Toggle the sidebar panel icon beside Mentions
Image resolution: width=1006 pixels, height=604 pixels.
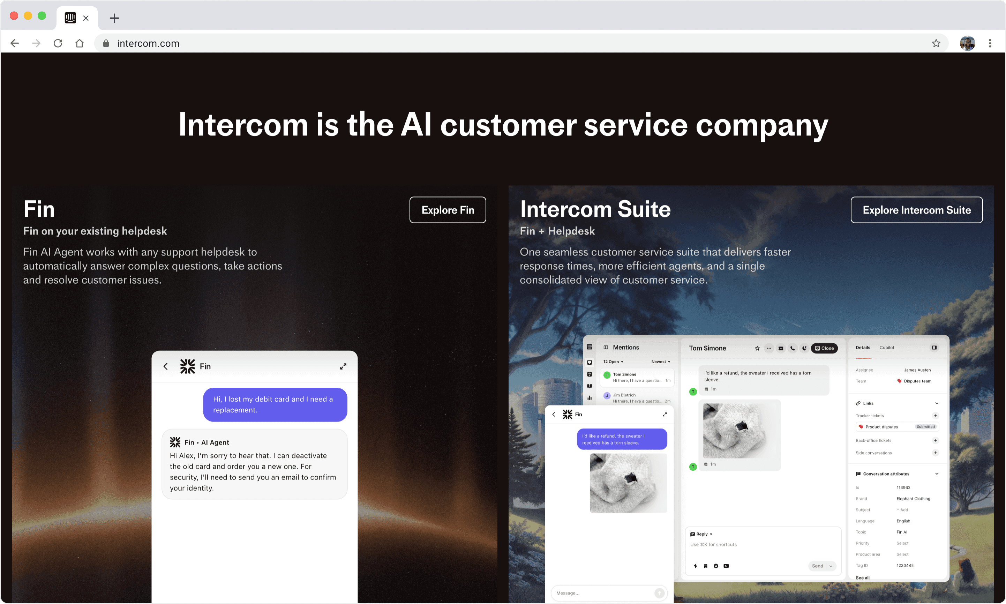[606, 347]
